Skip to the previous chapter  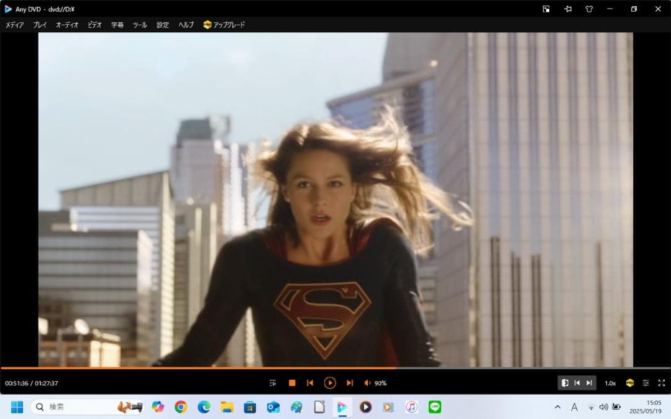click(310, 383)
